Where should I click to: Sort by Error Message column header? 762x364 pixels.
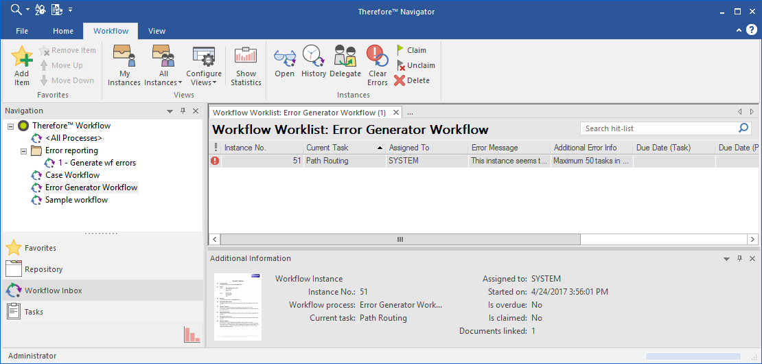(x=510, y=148)
